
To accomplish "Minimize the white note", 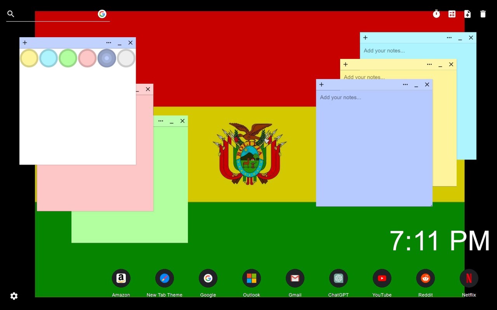I will (x=120, y=43).
